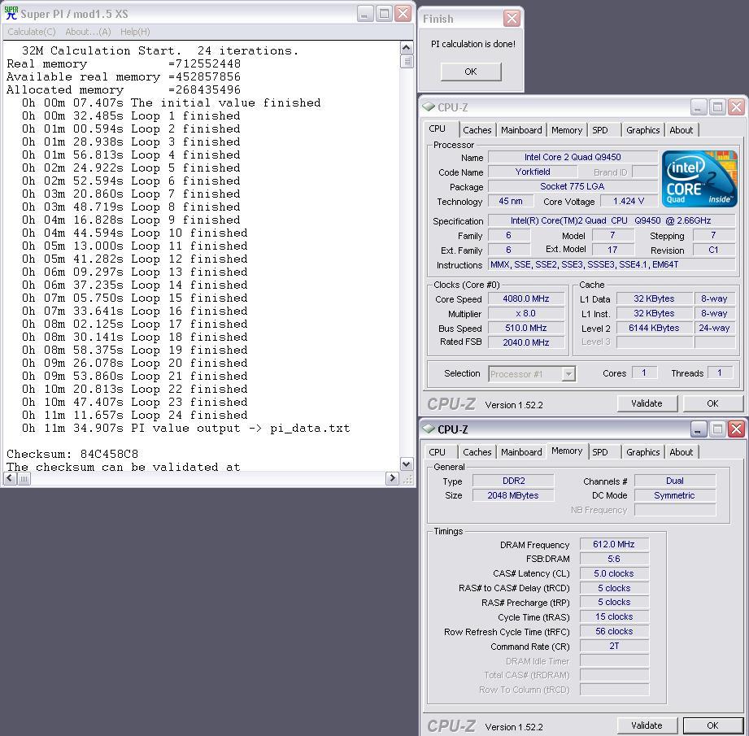This screenshot has height=736, width=749.
Task: Click the memory Size value 2048 MBytes
Action: 513,495
